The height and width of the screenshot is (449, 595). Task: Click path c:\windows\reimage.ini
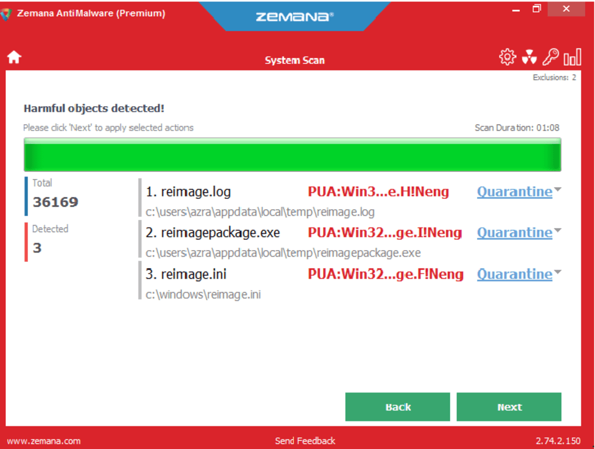point(204,294)
